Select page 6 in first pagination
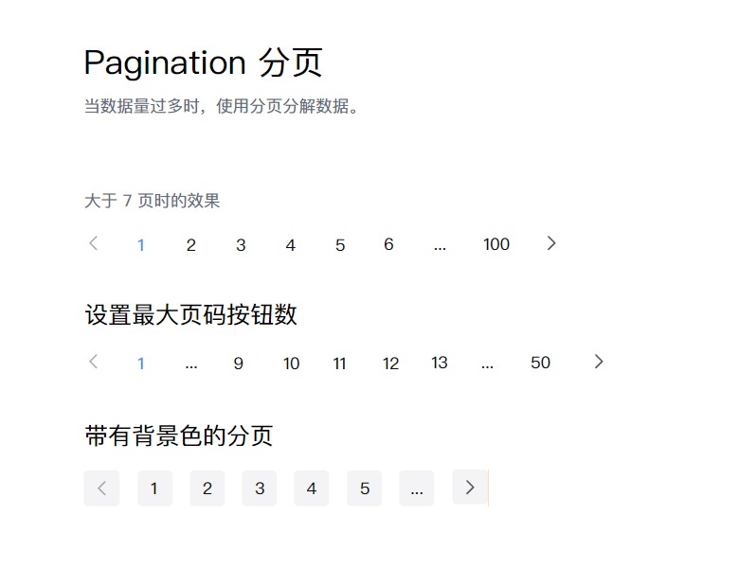This screenshot has height=568, width=756. pos(388,244)
